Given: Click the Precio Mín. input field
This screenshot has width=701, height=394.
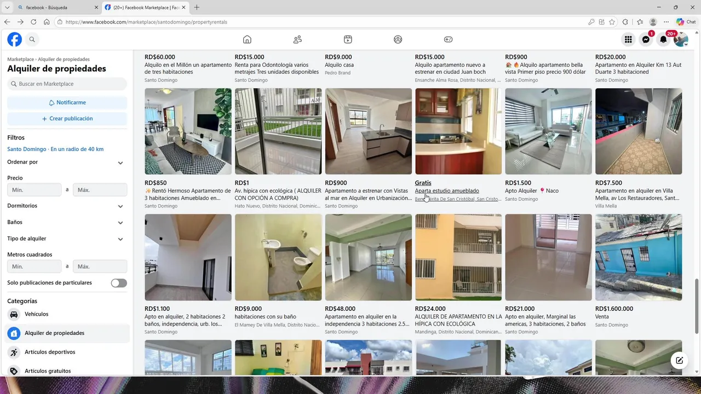Looking at the screenshot, I should 35,190.
